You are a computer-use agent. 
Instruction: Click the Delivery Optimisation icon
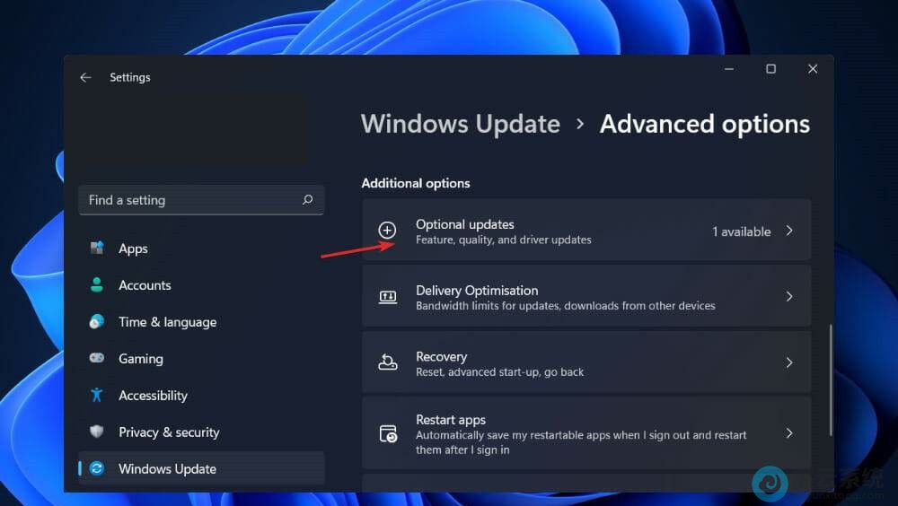(388, 296)
